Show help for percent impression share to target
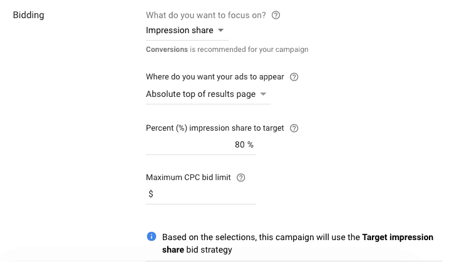Image resolution: width=449 pixels, height=262 pixels. 294,128
